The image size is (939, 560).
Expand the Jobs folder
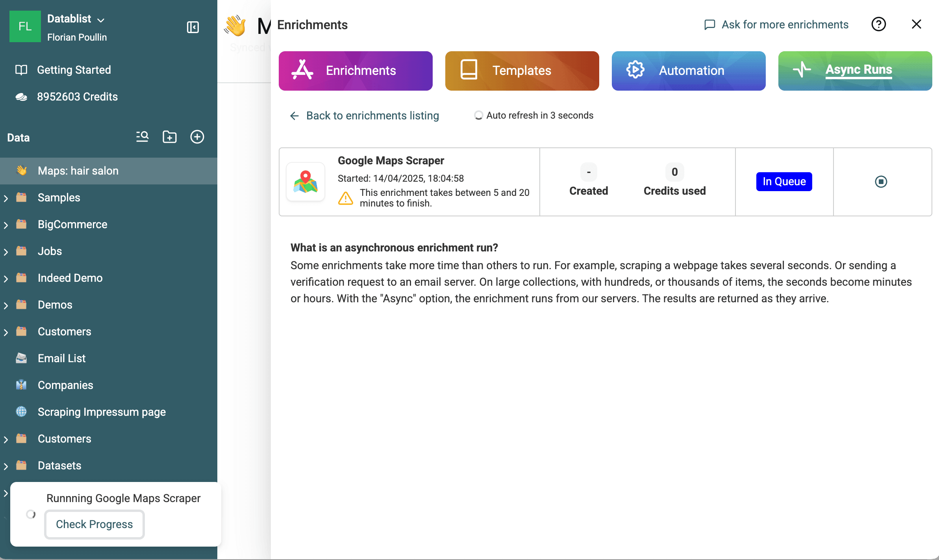tap(6, 252)
